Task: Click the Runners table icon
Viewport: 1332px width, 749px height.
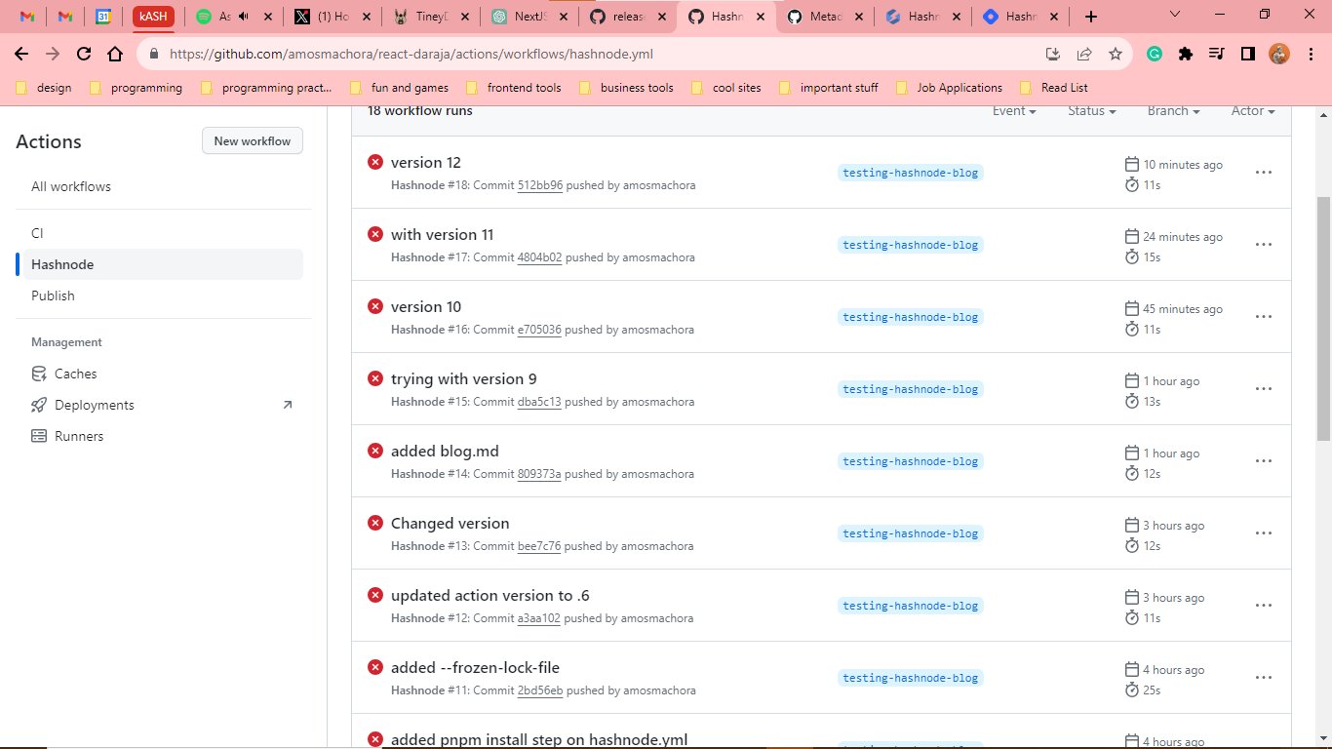Action: coord(39,436)
